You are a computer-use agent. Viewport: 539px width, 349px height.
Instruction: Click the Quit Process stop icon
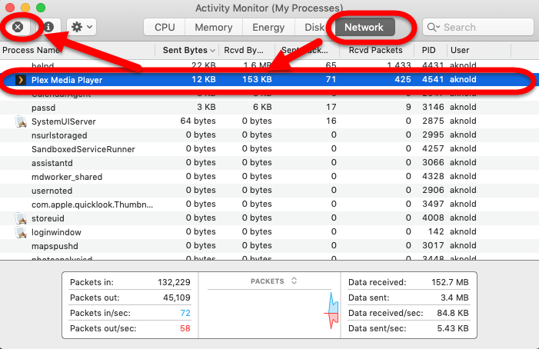18,27
